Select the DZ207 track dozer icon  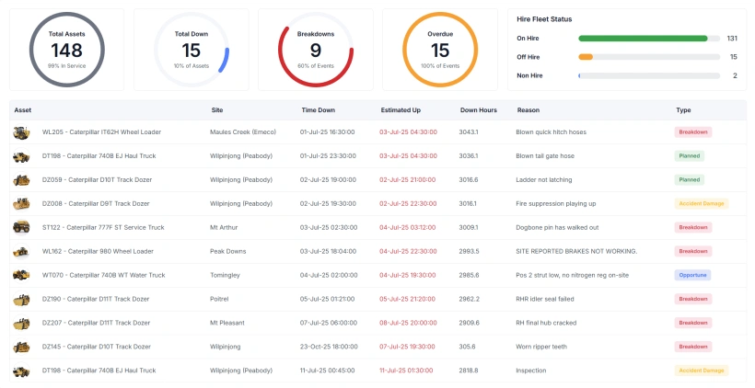click(x=20, y=323)
